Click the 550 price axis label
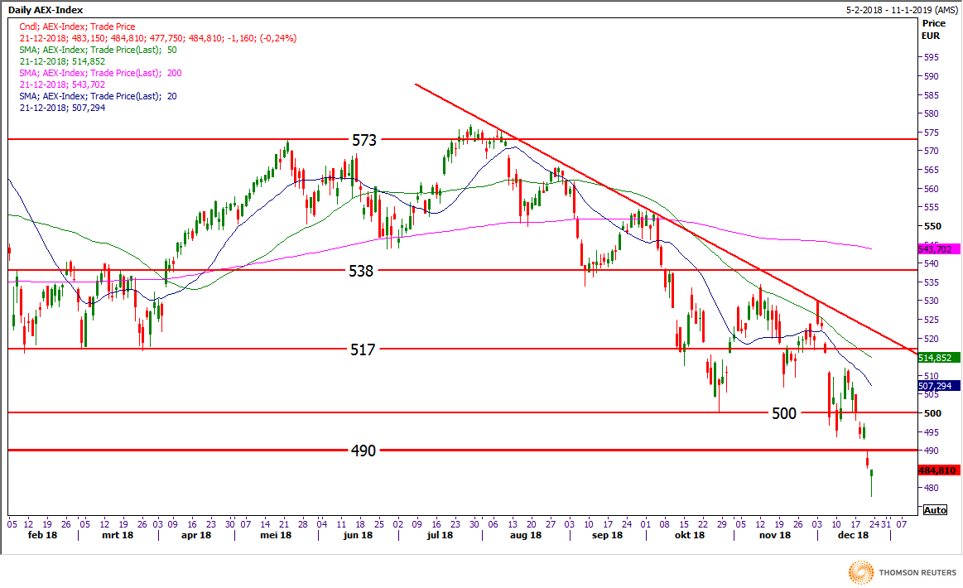Image resolution: width=963 pixels, height=588 pixels. (x=932, y=226)
